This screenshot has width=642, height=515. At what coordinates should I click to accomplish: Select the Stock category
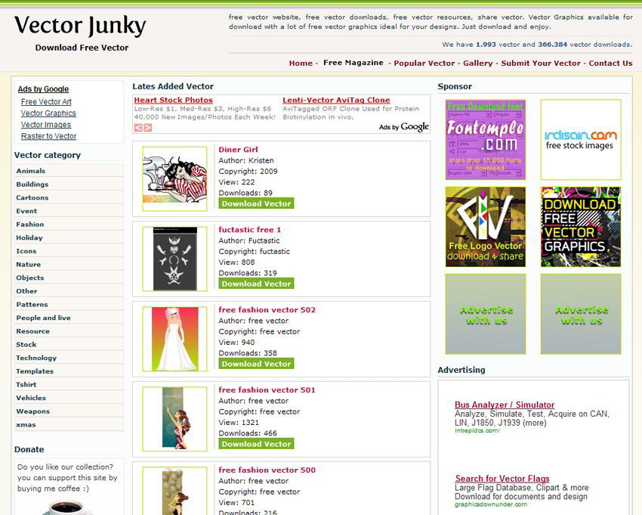(x=69, y=344)
